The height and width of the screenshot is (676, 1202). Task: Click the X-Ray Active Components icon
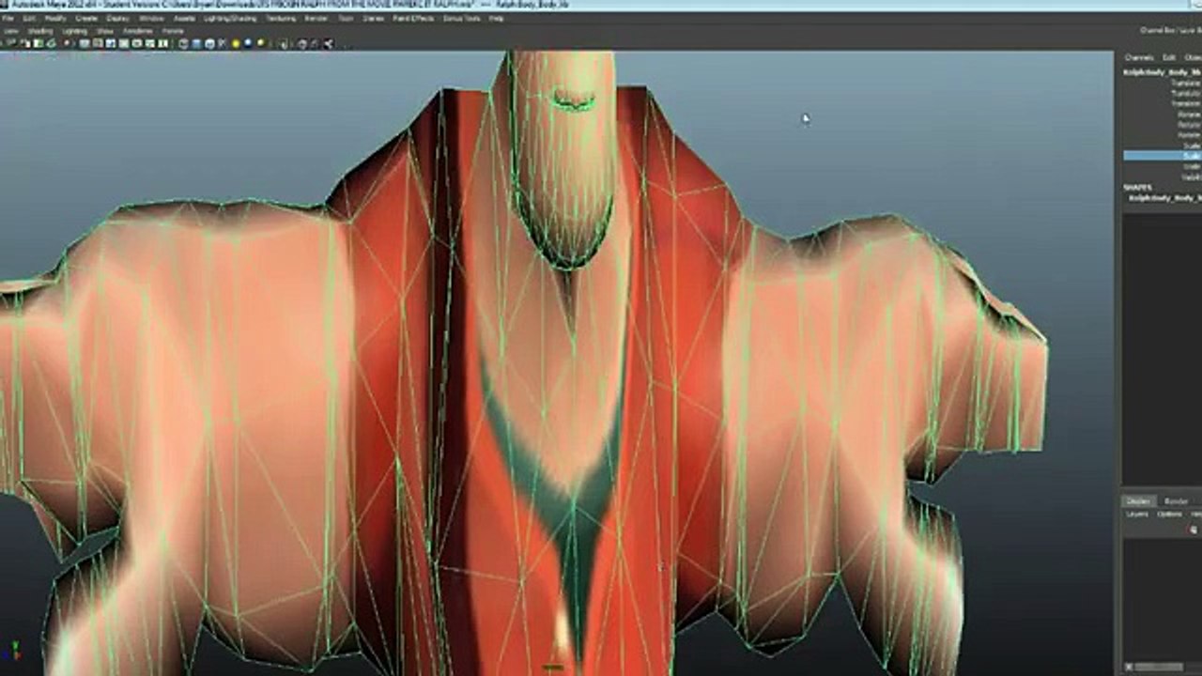point(315,43)
